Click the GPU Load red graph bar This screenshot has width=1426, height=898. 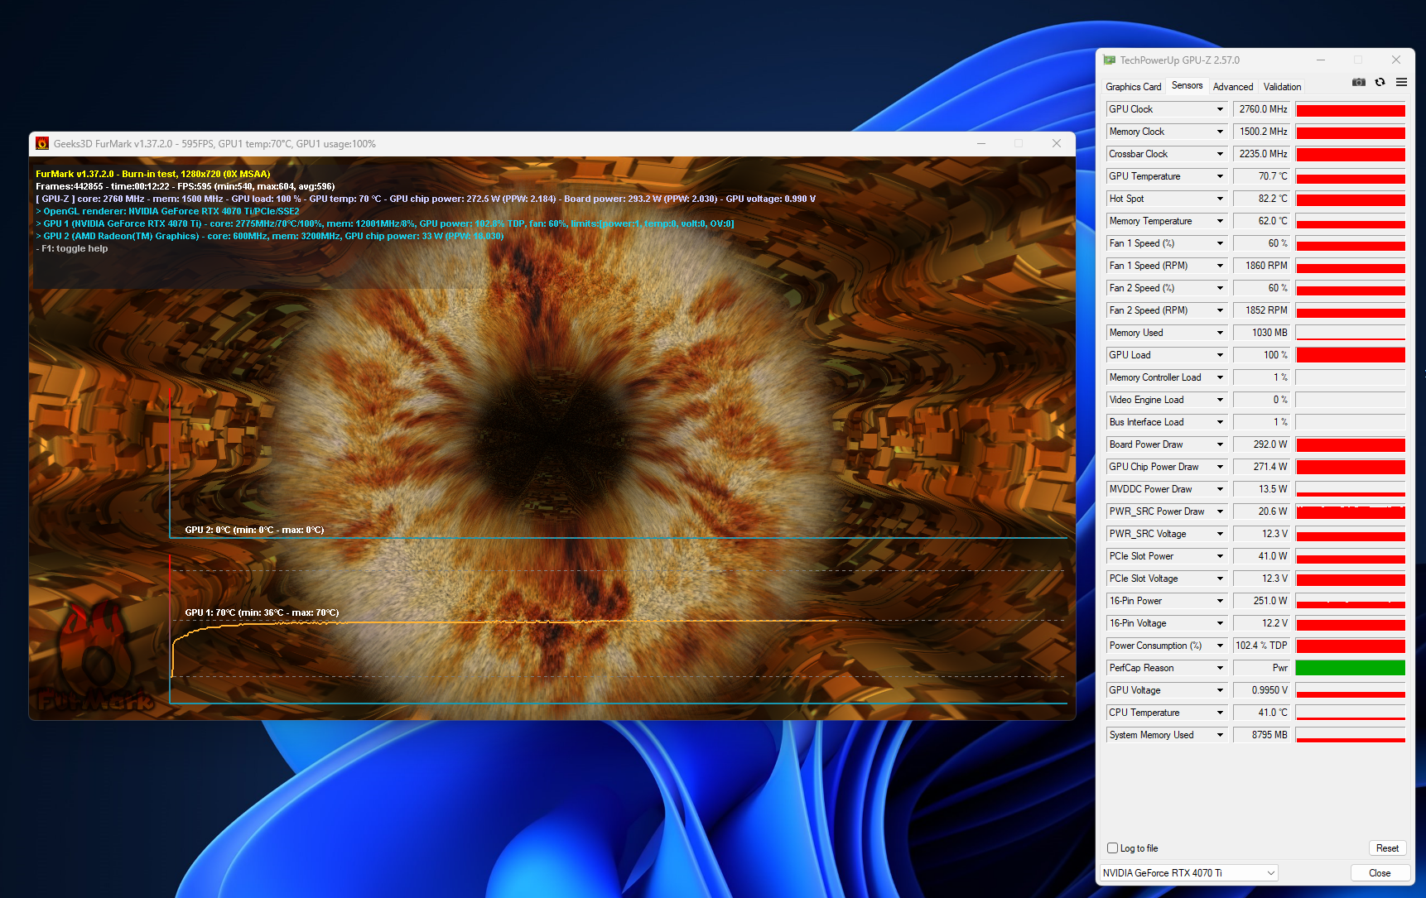tap(1351, 355)
